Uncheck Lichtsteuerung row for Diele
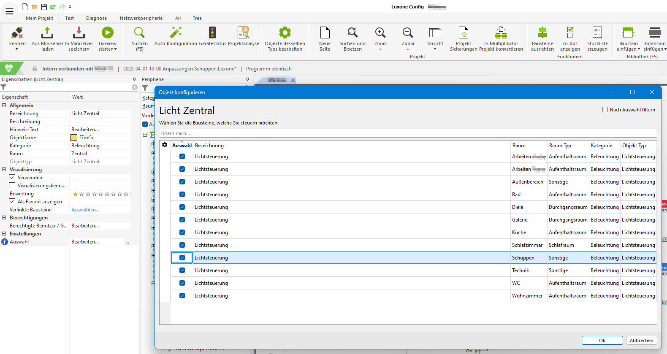This screenshot has height=354, width=667. pos(182,207)
